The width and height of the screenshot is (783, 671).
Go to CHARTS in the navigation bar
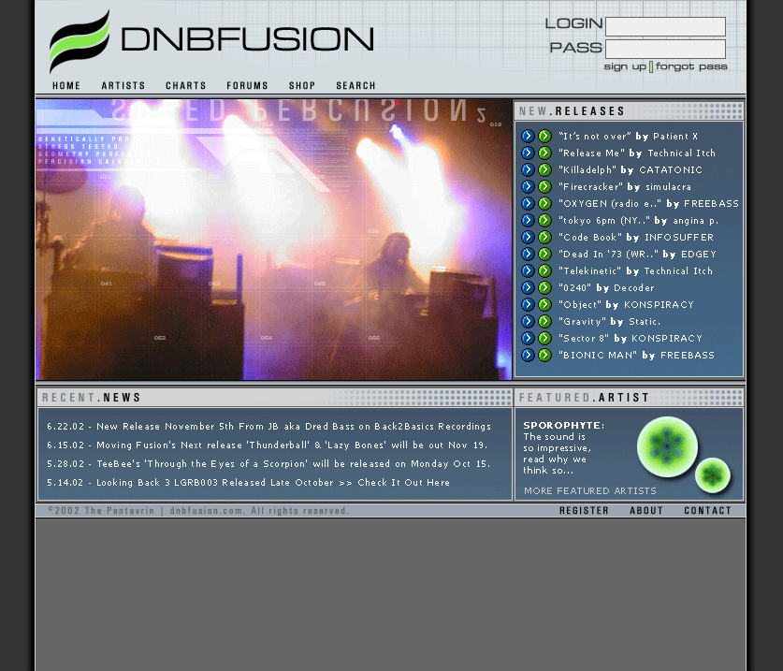186,85
